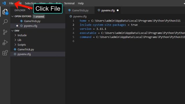Click the Python icon beside GameTrick.py in Open Editors

(x=21, y=21)
